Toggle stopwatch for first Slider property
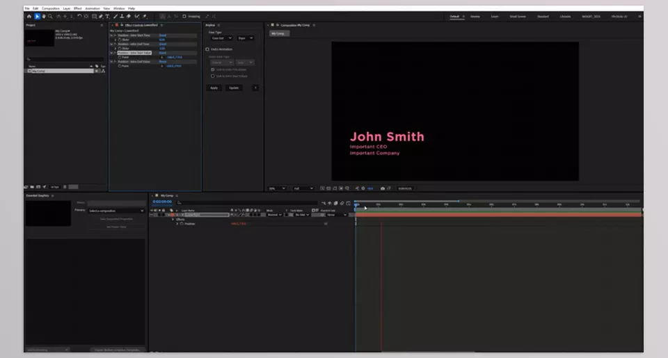668x358 pixels. [x=120, y=40]
